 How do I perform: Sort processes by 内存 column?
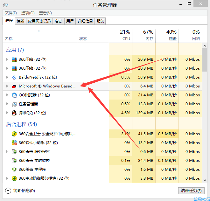click(144, 36)
